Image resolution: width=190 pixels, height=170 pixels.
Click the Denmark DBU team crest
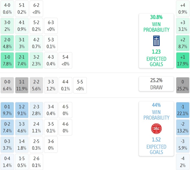click(156, 129)
